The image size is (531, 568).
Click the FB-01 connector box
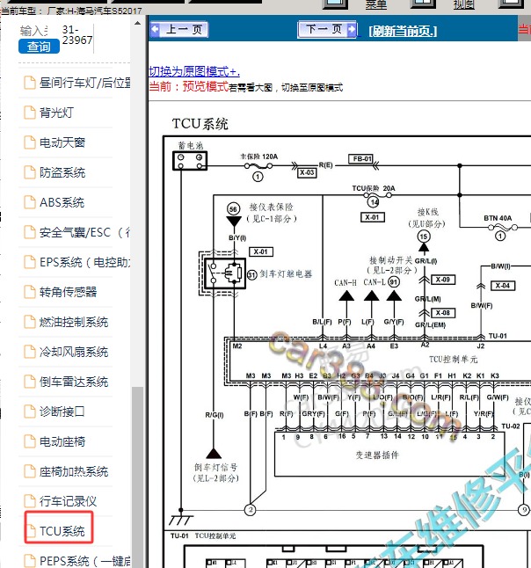[362, 158]
